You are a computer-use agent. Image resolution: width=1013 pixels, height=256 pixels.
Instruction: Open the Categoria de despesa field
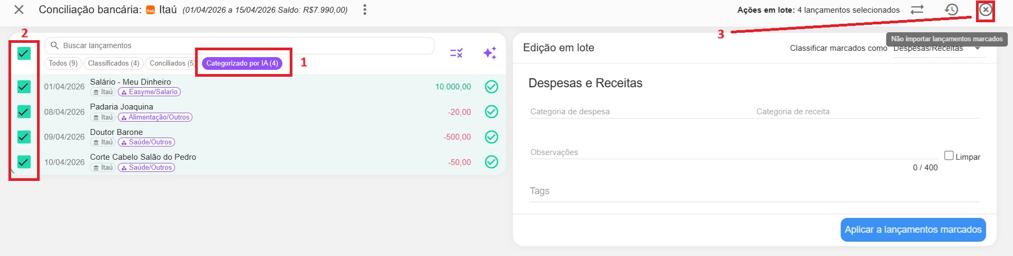click(641, 112)
